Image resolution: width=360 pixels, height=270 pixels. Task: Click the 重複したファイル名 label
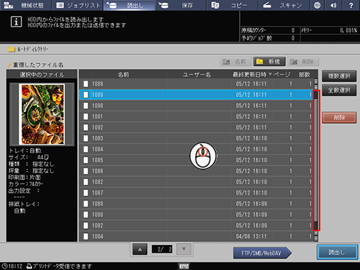(38, 65)
